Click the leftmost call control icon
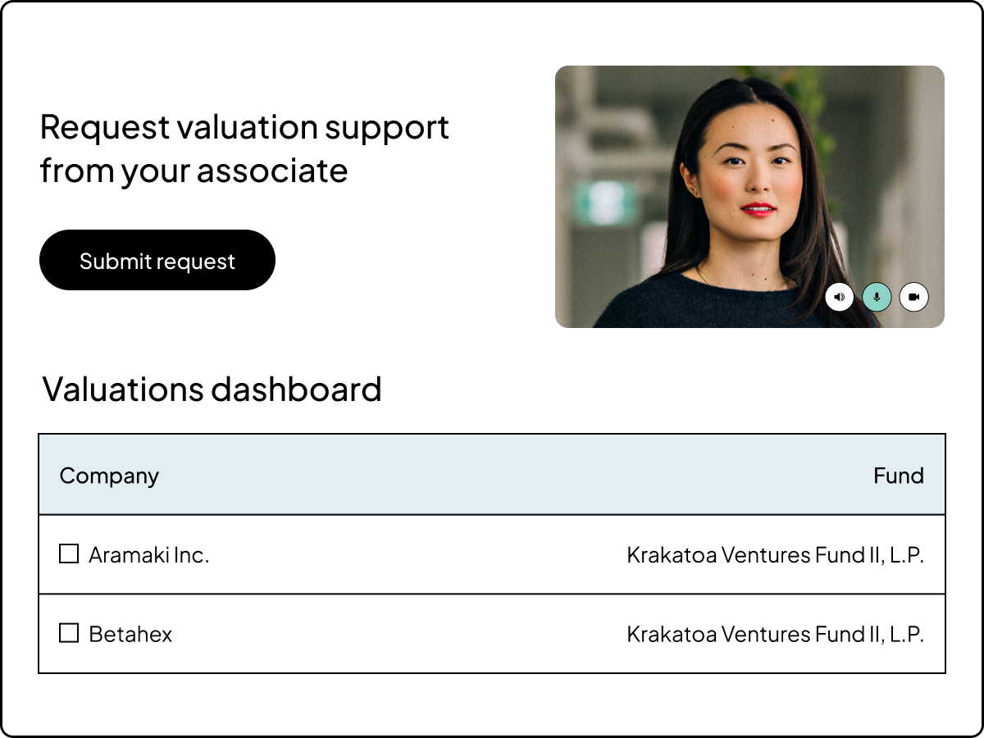The width and height of the screenshot is (984, 738). [x=839, y=297]
